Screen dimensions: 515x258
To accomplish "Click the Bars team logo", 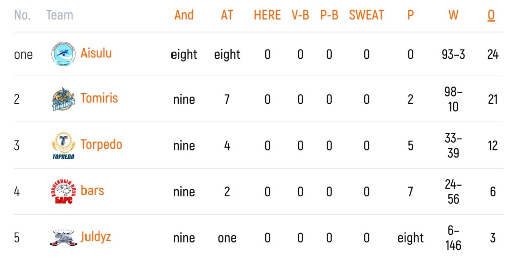I will point(63,191).
